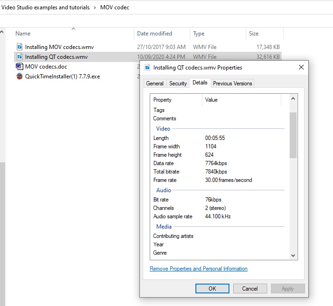This screenshot has height=306, width=333.
Task: Select QuickTimeInstaller(1) 7.7.9.exe
Action: [x=62, y=76]
